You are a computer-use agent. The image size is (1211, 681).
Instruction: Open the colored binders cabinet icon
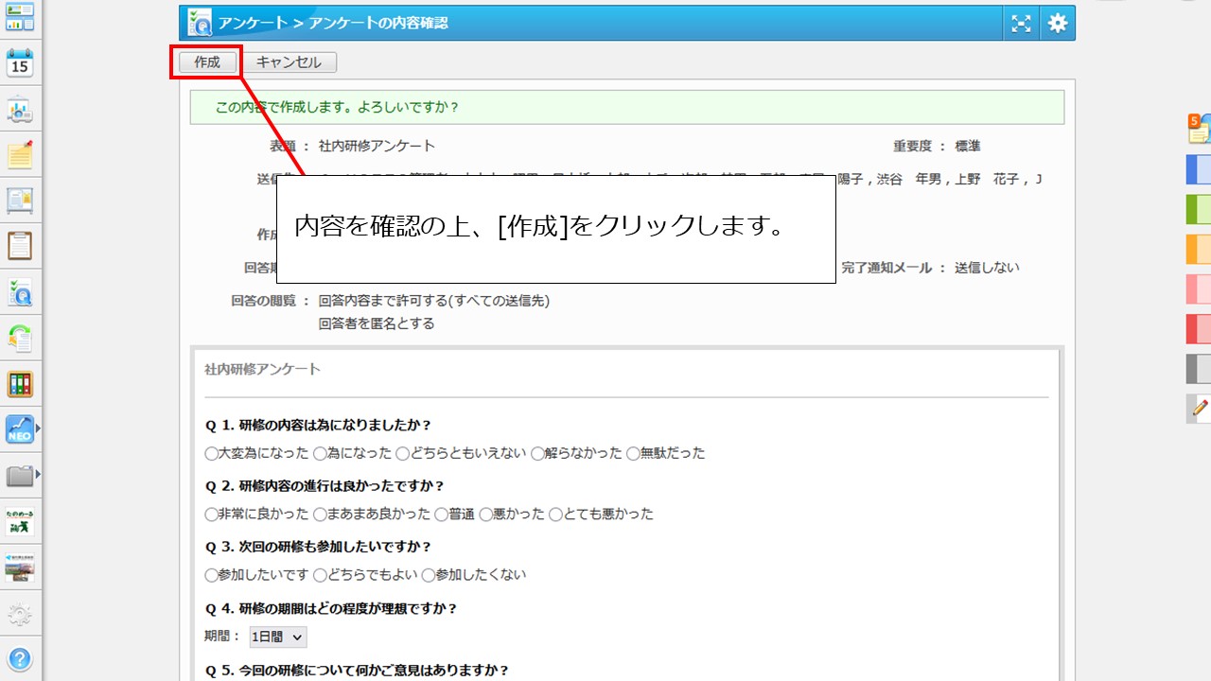click(x=20, y=384)
